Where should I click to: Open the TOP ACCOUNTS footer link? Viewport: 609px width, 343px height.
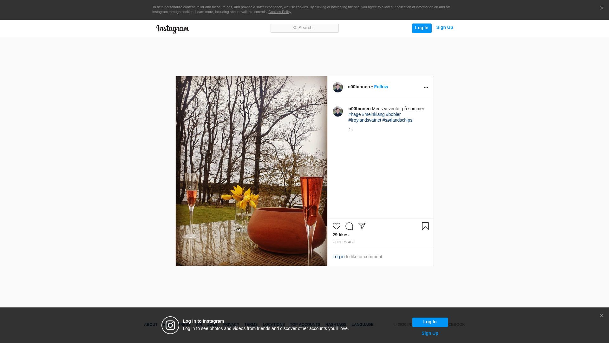[x=305, y=325]
